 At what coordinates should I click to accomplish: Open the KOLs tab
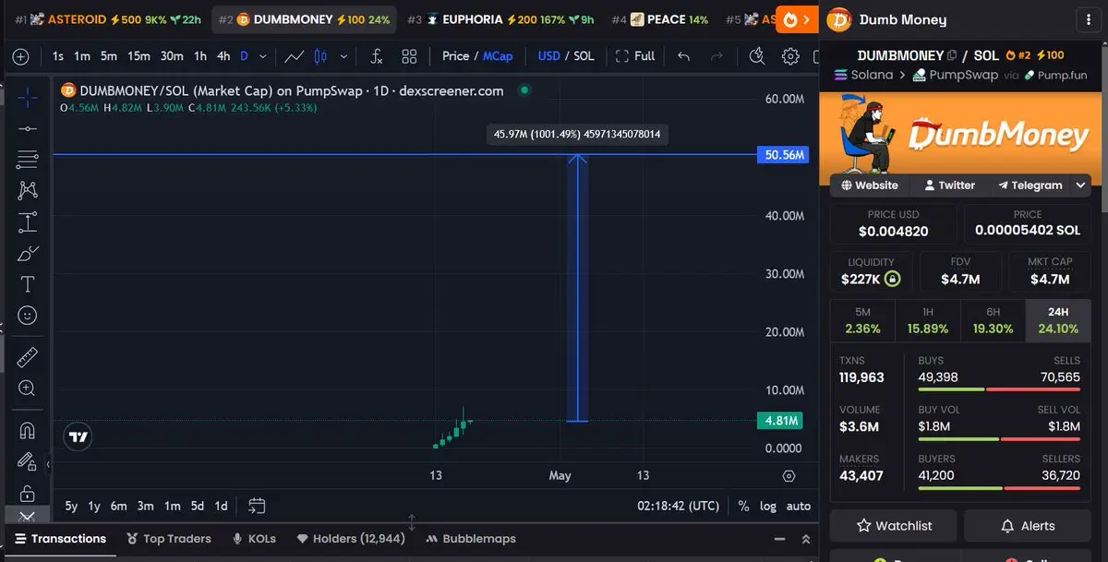(254, 539)
